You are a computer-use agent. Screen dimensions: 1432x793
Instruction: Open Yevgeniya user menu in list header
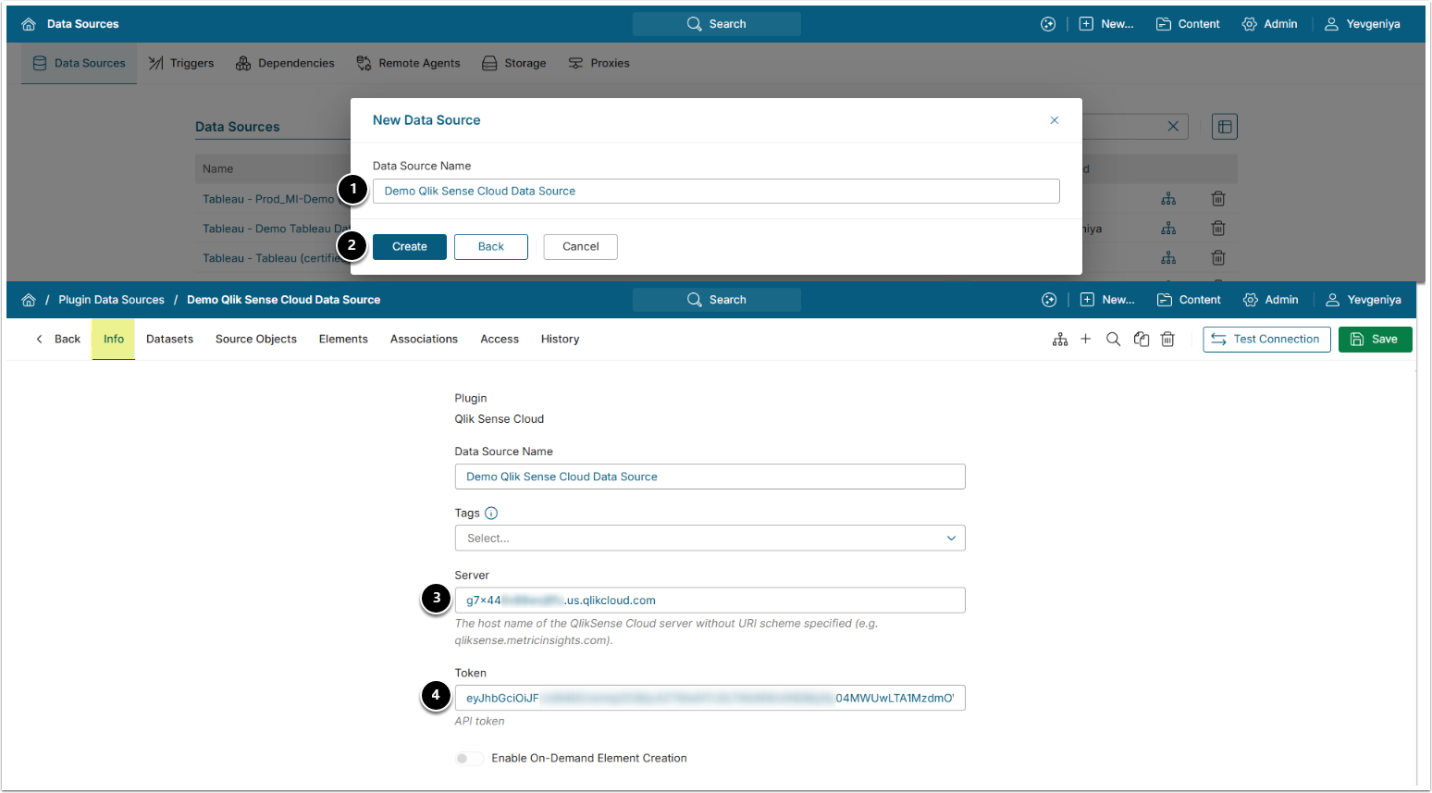(1363, 24)
